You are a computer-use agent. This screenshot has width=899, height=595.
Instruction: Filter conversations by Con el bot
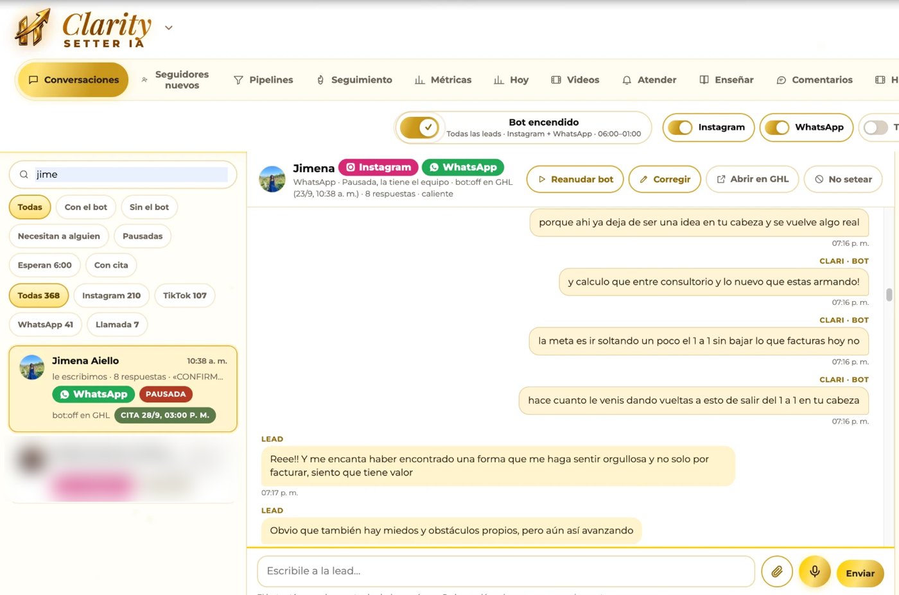coord(86,207)
